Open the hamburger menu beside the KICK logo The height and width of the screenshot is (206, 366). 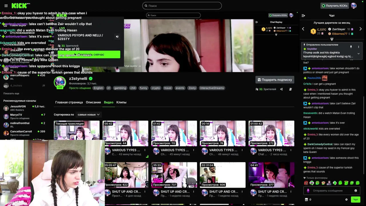(x=6, y=6)
